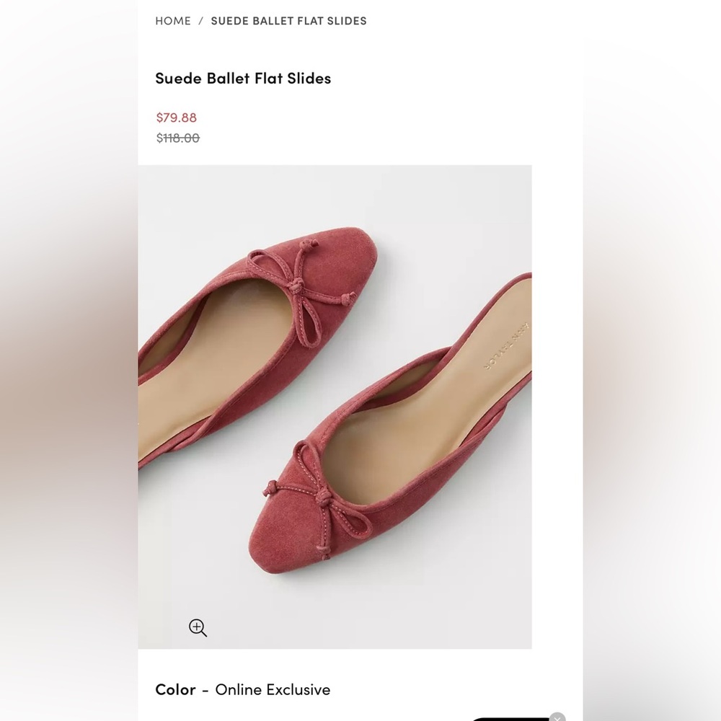Go to the HOME breadcrumb link

coord(173,21)
